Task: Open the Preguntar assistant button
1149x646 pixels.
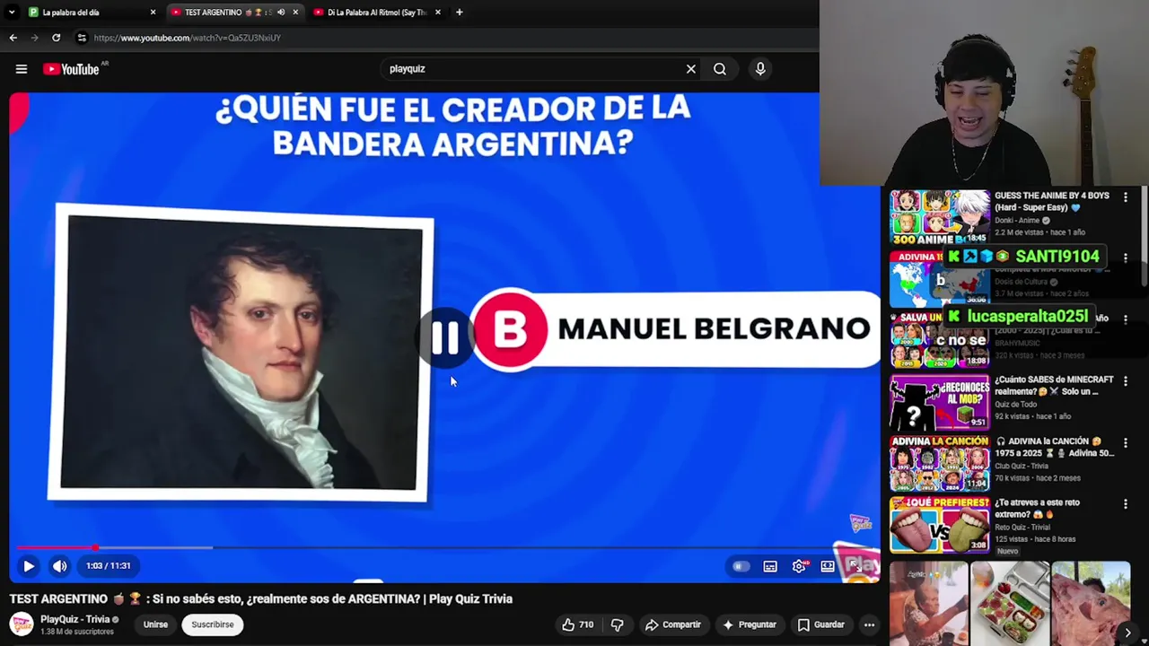Action: (x=750, y=624)
